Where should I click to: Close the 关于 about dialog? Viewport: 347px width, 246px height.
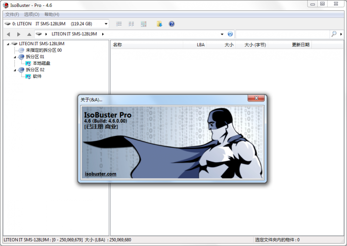pyautogui.click(x=256, y=98)
